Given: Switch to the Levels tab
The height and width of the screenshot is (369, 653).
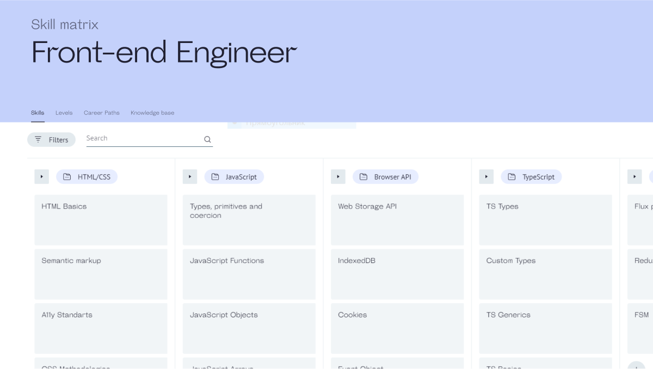Looking at the screenshot, I should 64,113.
